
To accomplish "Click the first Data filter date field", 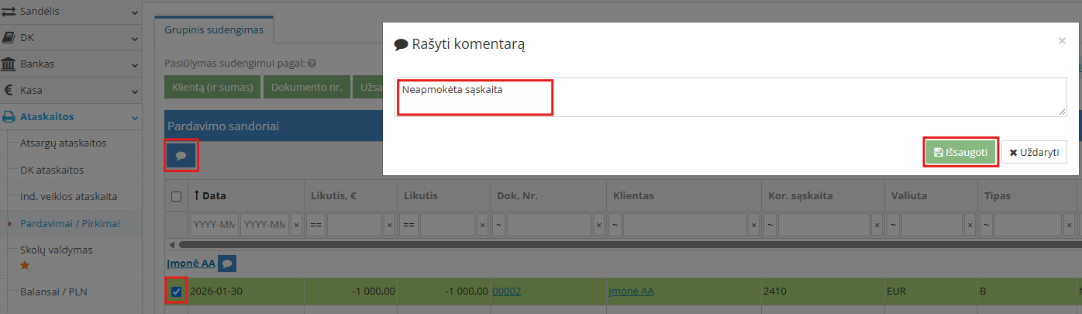I will coord(213,225).
